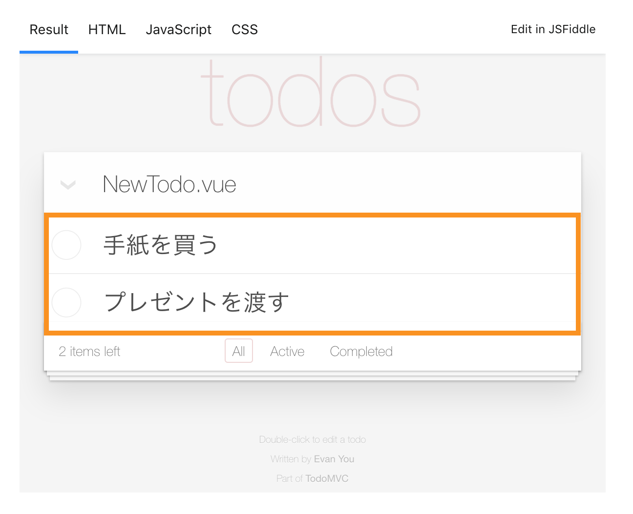Switch to the JavaScript tab
This screenshot has width=633, height=514.
178,29
